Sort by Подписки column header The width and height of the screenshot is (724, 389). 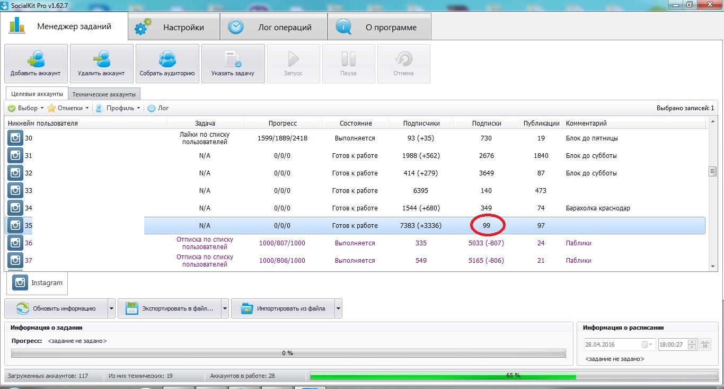tap(487, 123)
